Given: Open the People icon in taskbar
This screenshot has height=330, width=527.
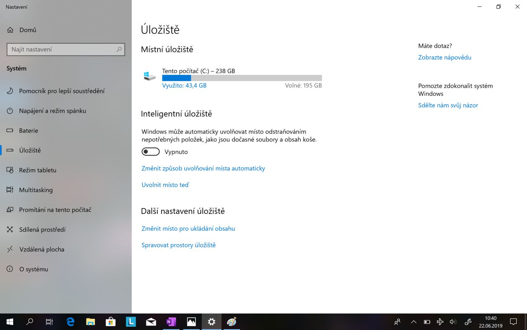Looking at the screenshot, I should click(x=398, y=322).
